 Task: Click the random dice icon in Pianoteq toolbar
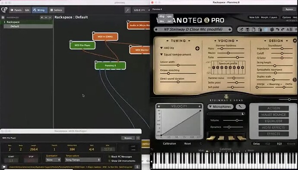pos(272,30)
